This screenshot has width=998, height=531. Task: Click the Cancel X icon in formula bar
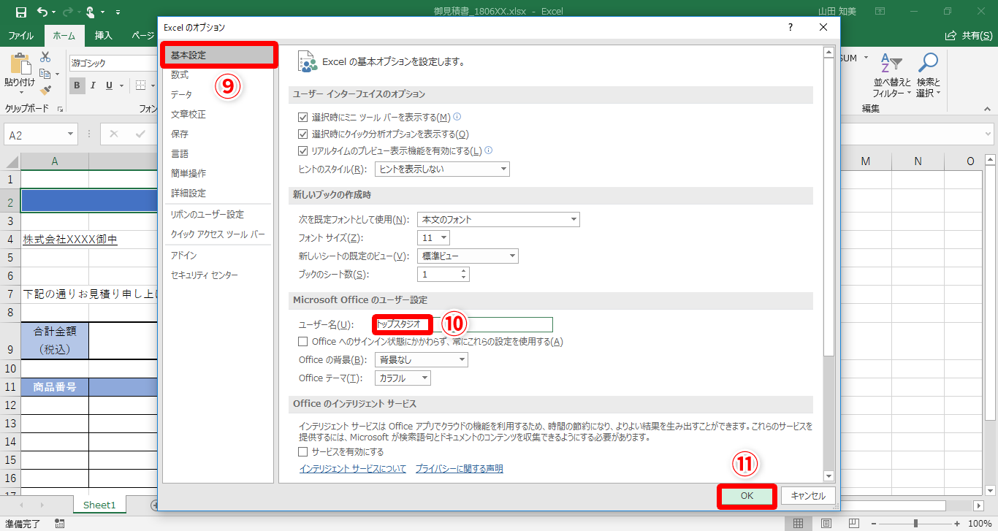click(x=113, y=134)
